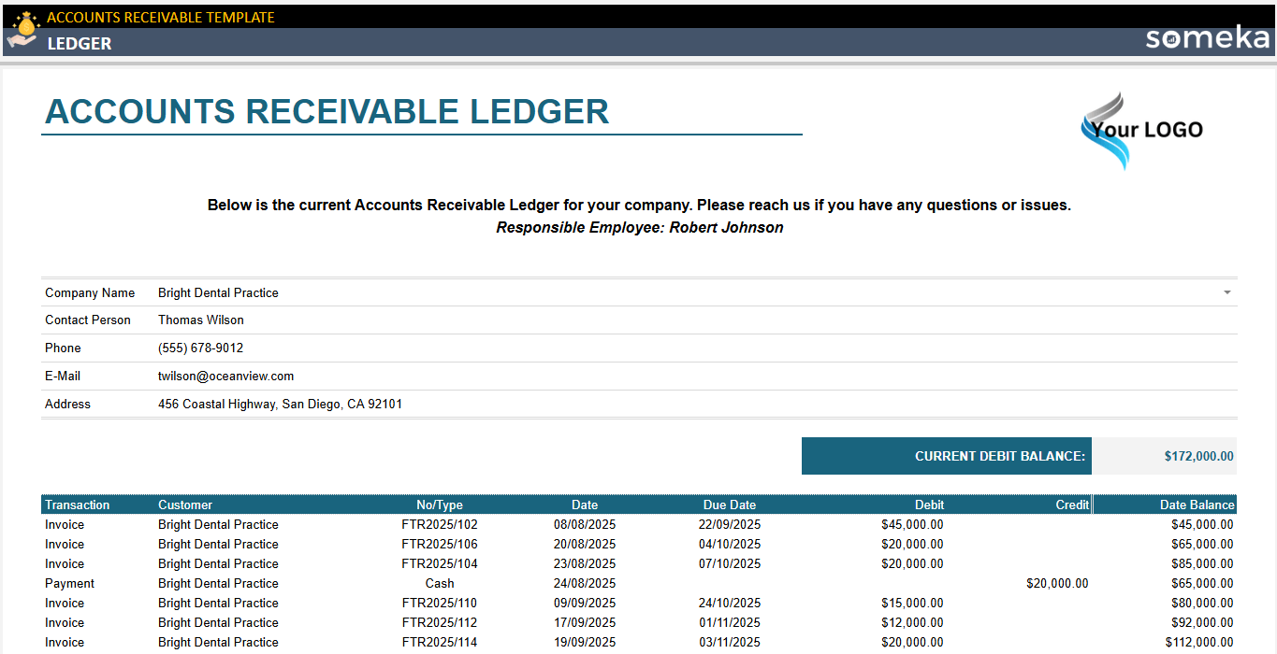1277x654 pixels.
Task: Click the LEDGER title in the header bar
Action: pos(79,43)
